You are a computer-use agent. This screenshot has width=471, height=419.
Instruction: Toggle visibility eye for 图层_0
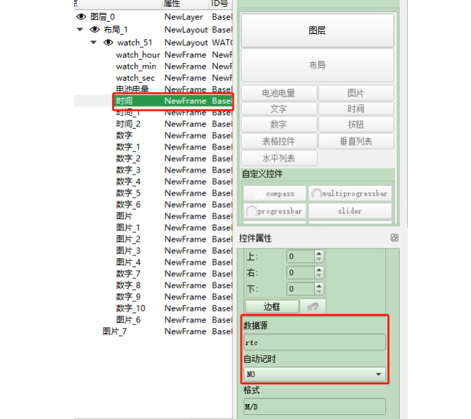(81, 16)
